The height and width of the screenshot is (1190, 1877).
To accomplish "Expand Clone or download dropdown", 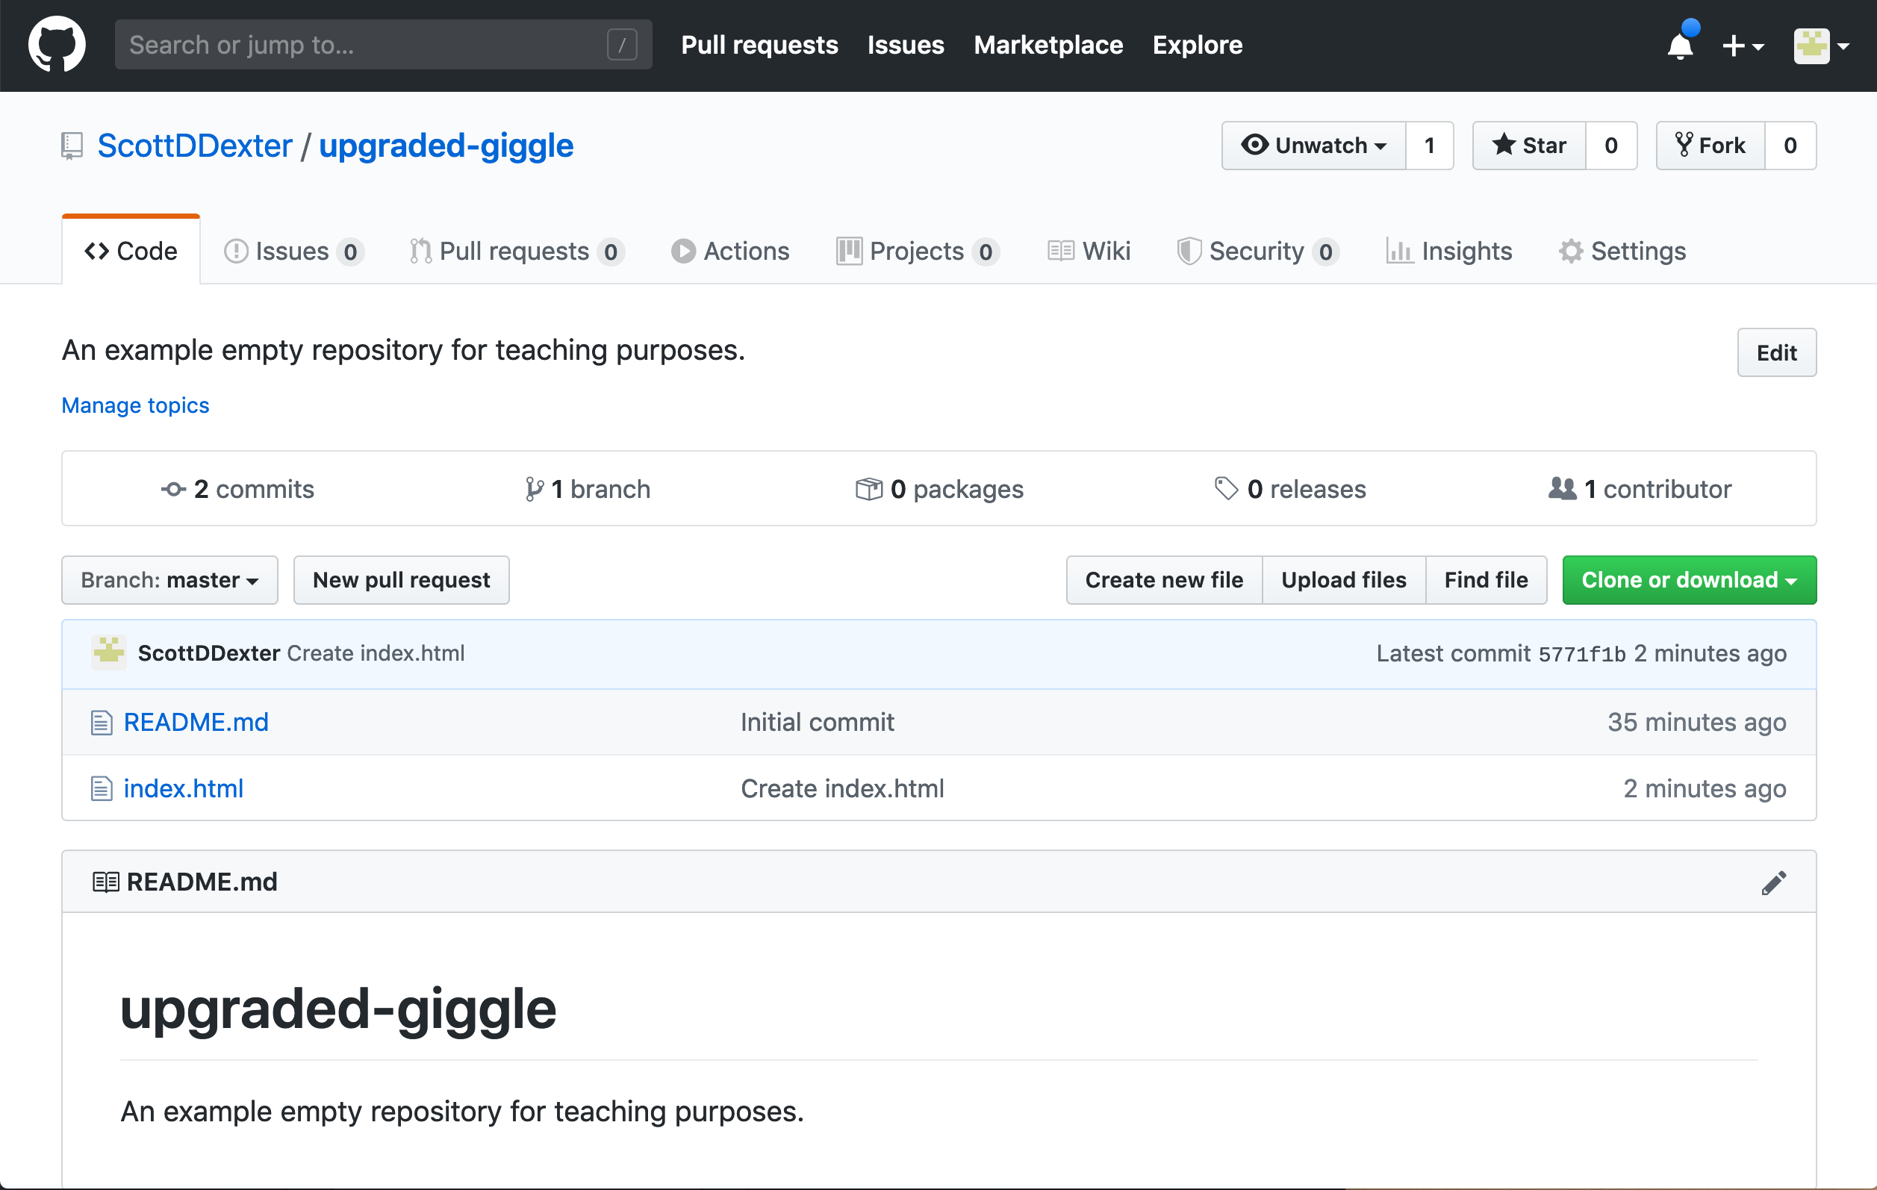I will click(x=1689, y=580).
